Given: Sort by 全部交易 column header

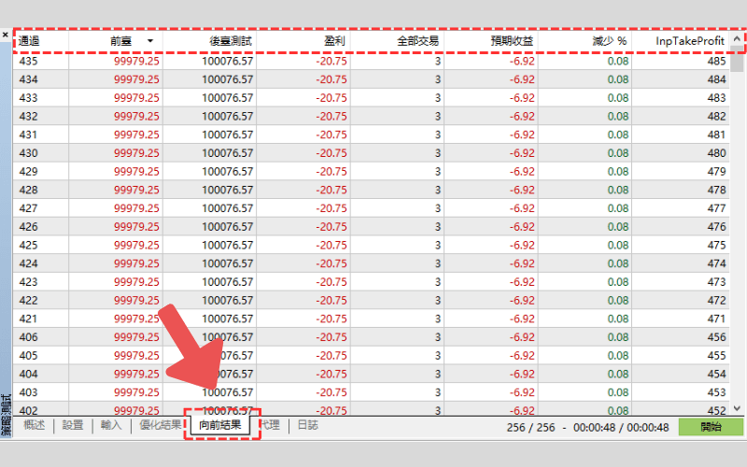Looking at the screenshot, I should point(417,42).
